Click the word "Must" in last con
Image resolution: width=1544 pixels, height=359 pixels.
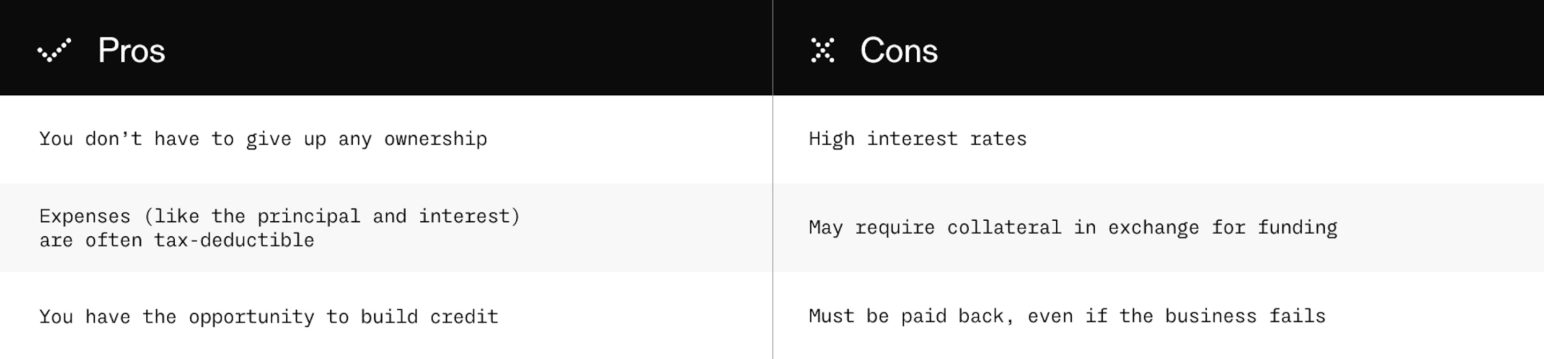click(832, 316)
